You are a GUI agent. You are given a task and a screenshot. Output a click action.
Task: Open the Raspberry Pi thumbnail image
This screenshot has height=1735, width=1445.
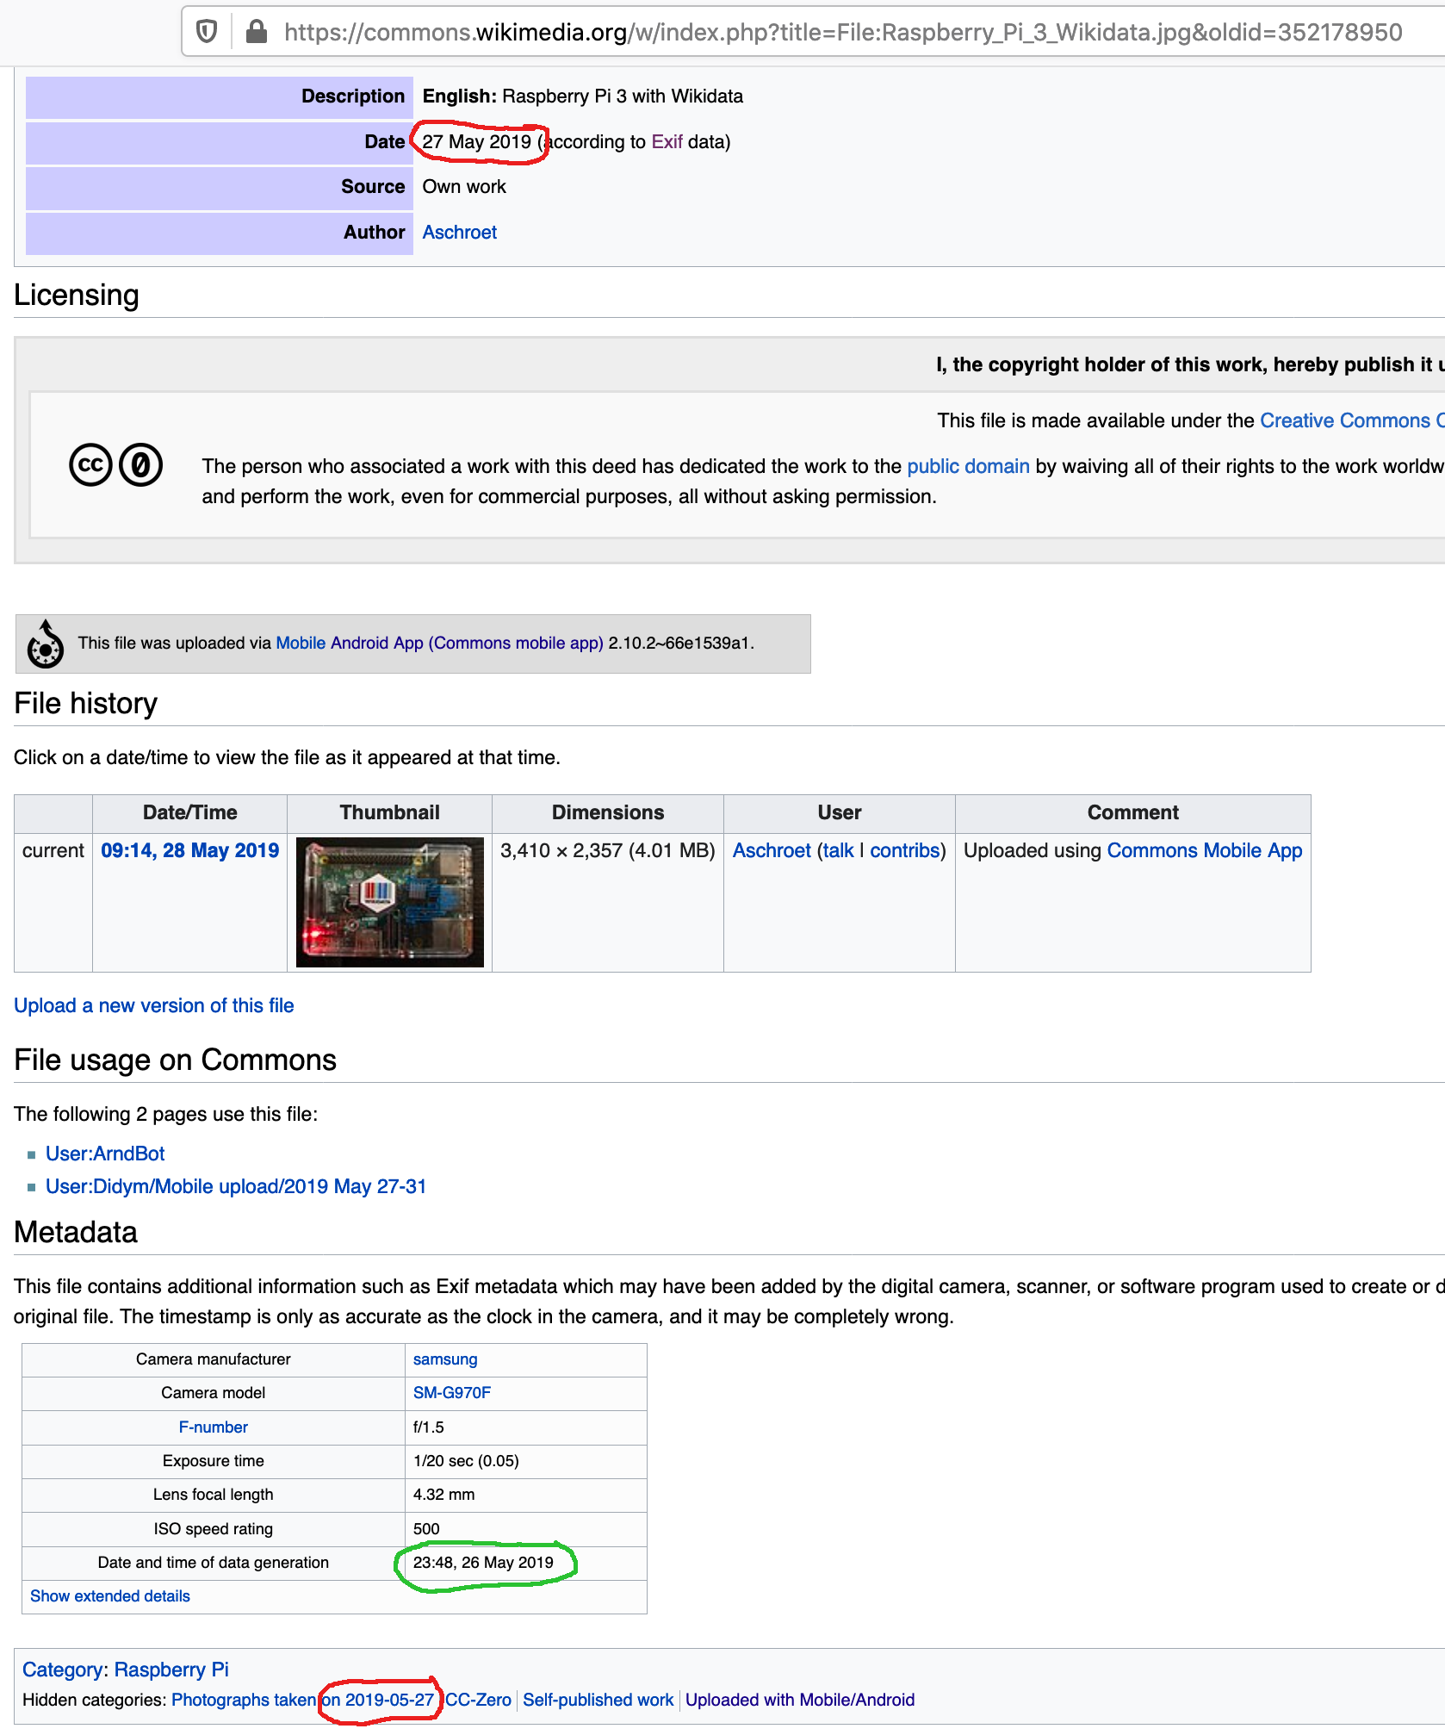pos(390,902)
